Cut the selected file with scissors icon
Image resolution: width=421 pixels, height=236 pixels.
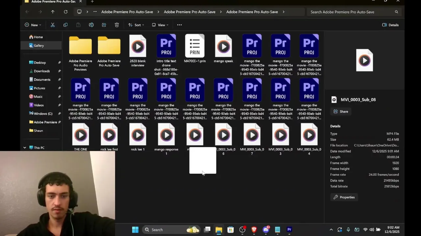[53, 25]
